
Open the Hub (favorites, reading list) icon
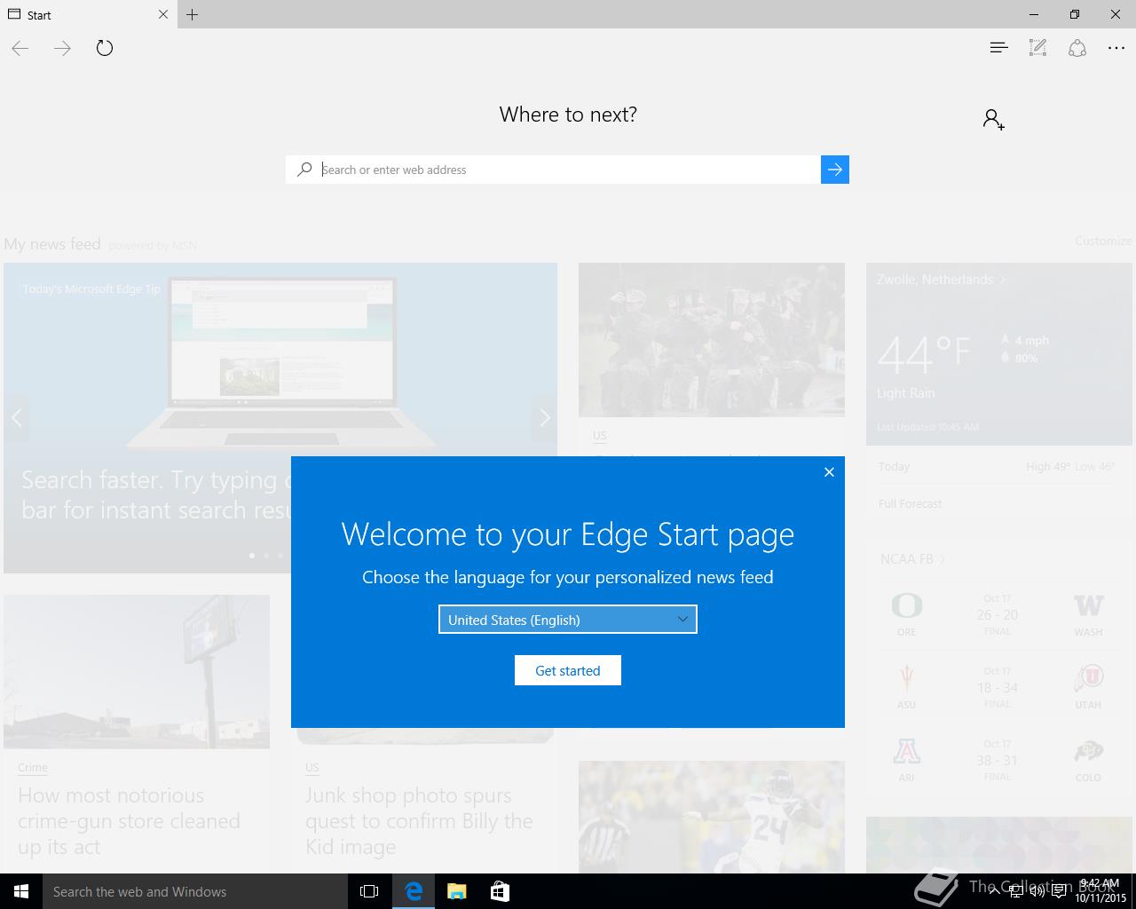point(998,48)
